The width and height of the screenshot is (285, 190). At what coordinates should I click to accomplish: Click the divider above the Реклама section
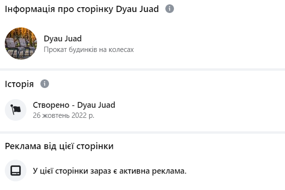[x=142, y=132]
